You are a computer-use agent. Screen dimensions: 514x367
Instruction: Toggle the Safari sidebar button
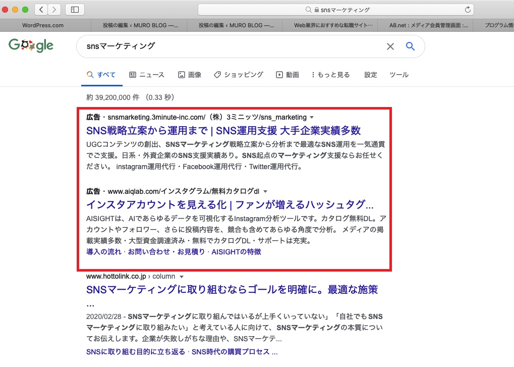(75, 10)
